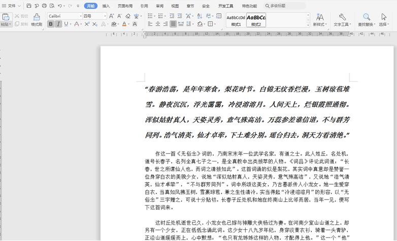The width and height of the screenshot is (397, 241).
Task: Toggle Bold formatting
Action: [x=51, y=24]
